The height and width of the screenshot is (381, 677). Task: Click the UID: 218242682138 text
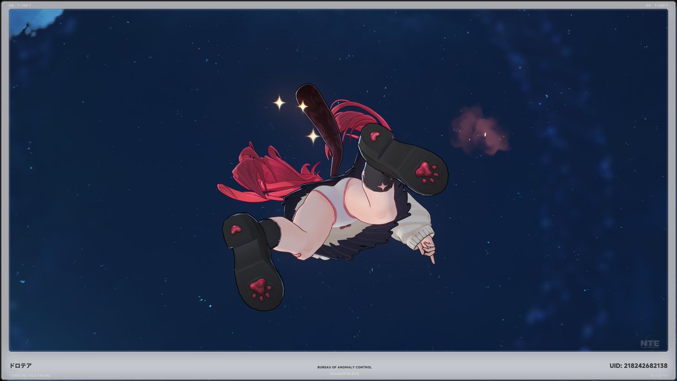(638, 366)
